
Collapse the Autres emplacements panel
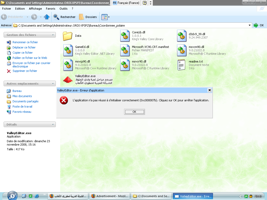coord(53,84)
